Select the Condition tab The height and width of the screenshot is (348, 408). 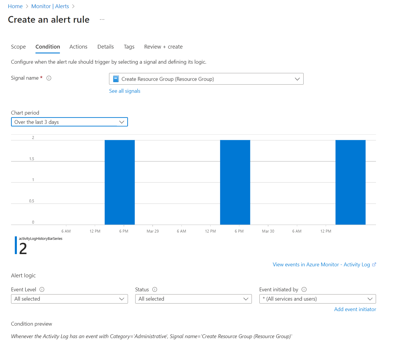(x=48, y=47)
